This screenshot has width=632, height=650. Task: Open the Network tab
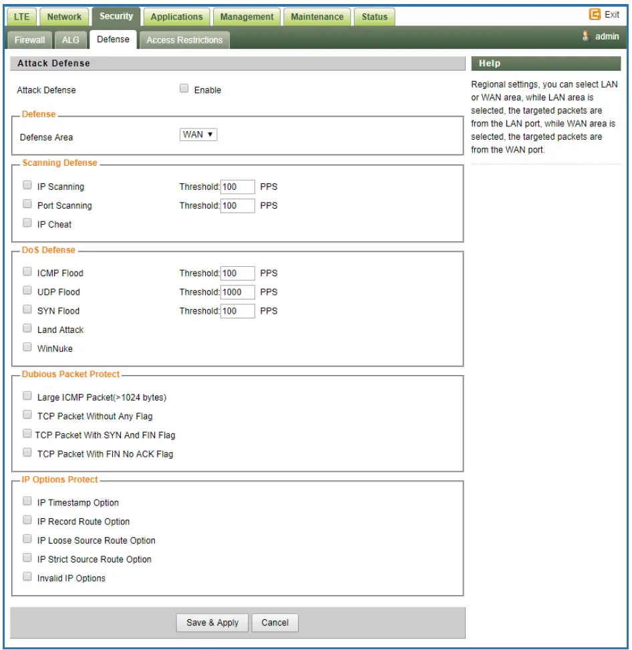(64, 17)
